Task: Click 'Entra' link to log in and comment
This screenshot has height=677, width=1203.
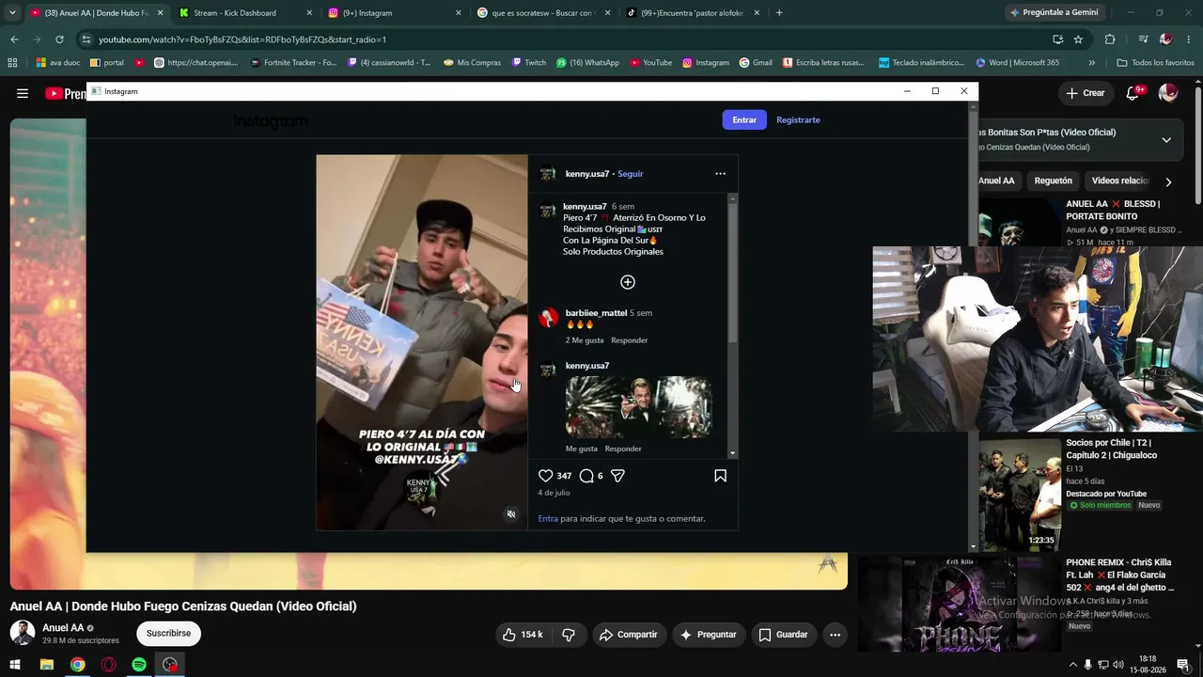Action: click(x=548, y=519)
